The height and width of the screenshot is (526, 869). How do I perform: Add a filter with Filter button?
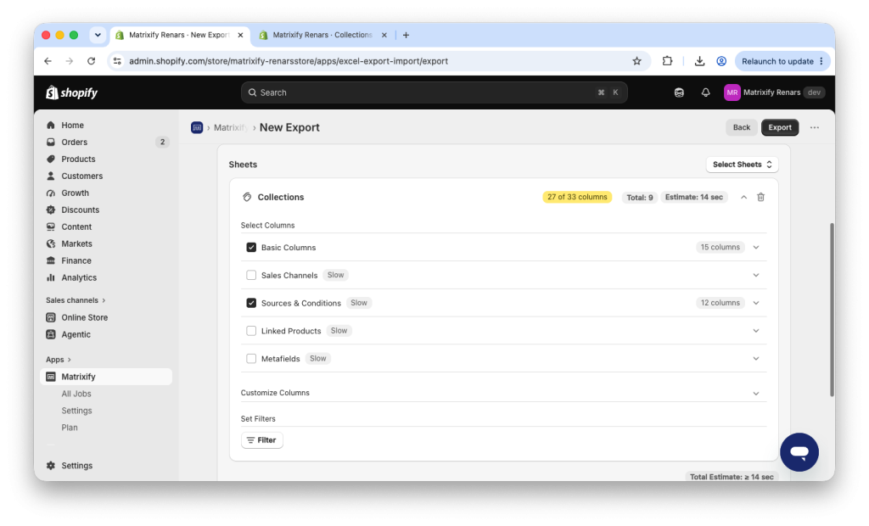(x=261, y=440)
